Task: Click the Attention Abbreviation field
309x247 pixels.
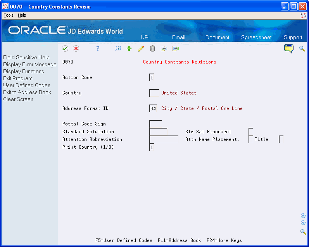Action: [164, 139]
